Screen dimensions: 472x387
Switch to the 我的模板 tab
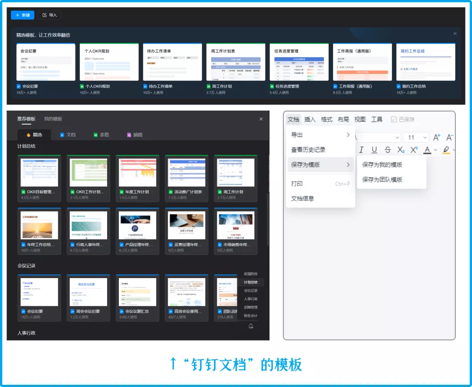click(53, 119)
